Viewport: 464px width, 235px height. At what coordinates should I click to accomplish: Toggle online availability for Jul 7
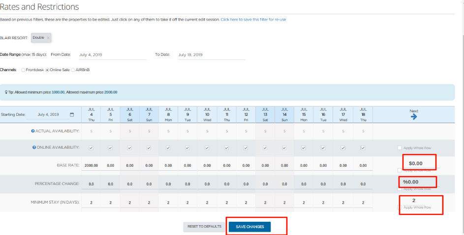click(x=149, y=148)
